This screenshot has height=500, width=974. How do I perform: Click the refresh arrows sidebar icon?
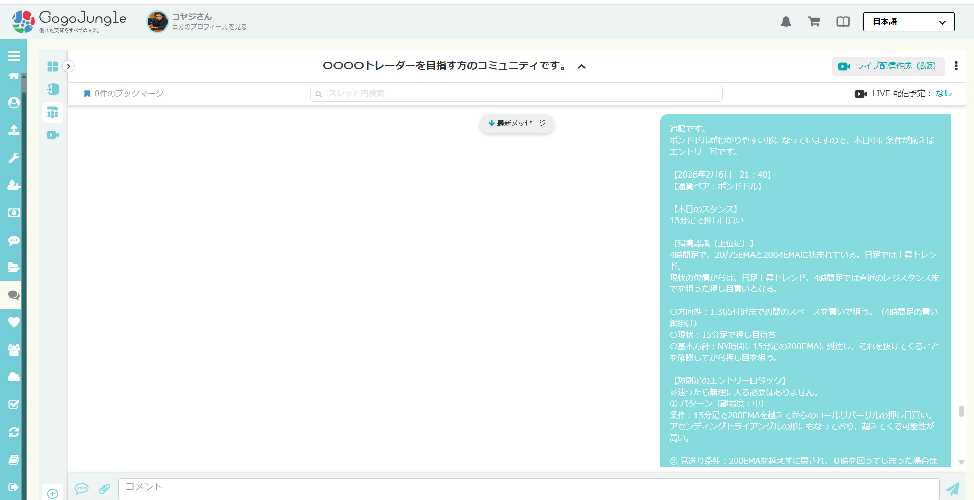14,432
